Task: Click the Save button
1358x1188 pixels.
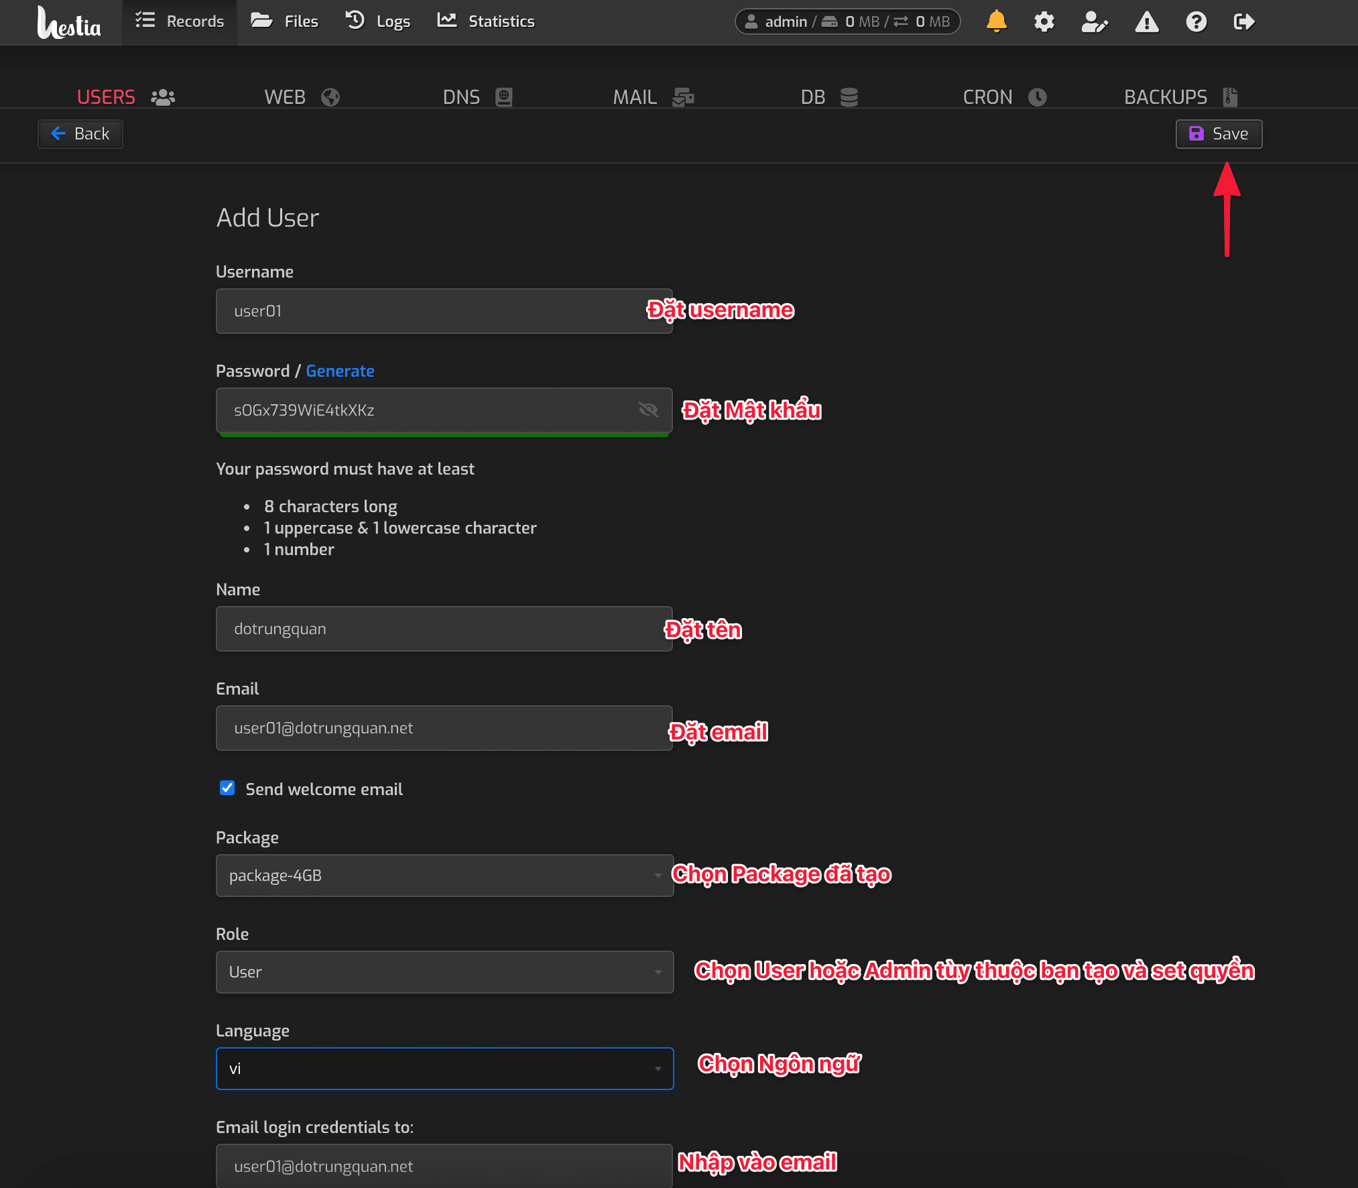Action: pos(1219,134)
